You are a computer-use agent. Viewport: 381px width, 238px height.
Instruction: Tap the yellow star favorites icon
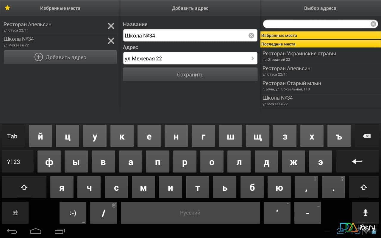tap(7, 8)
